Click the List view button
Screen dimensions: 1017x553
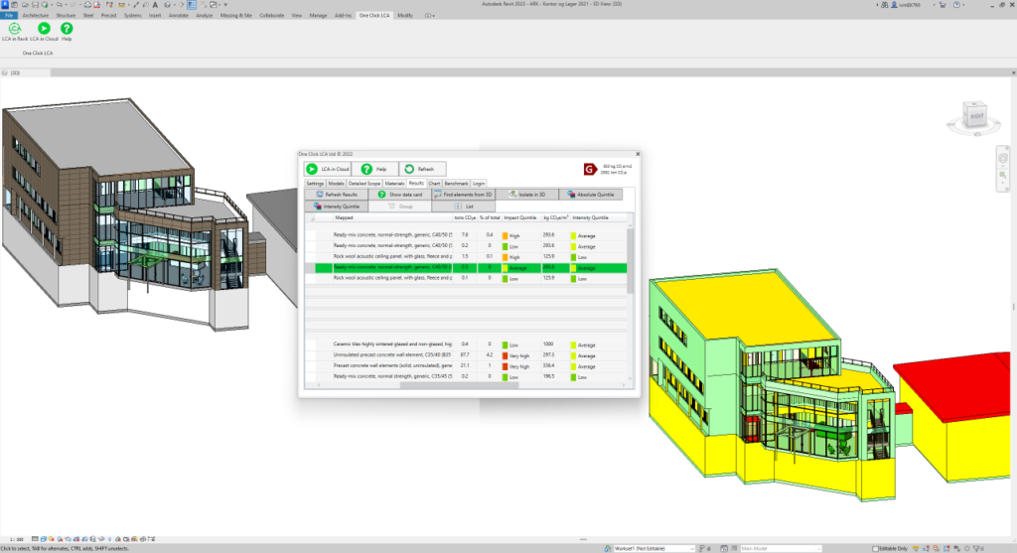[464, 207]
